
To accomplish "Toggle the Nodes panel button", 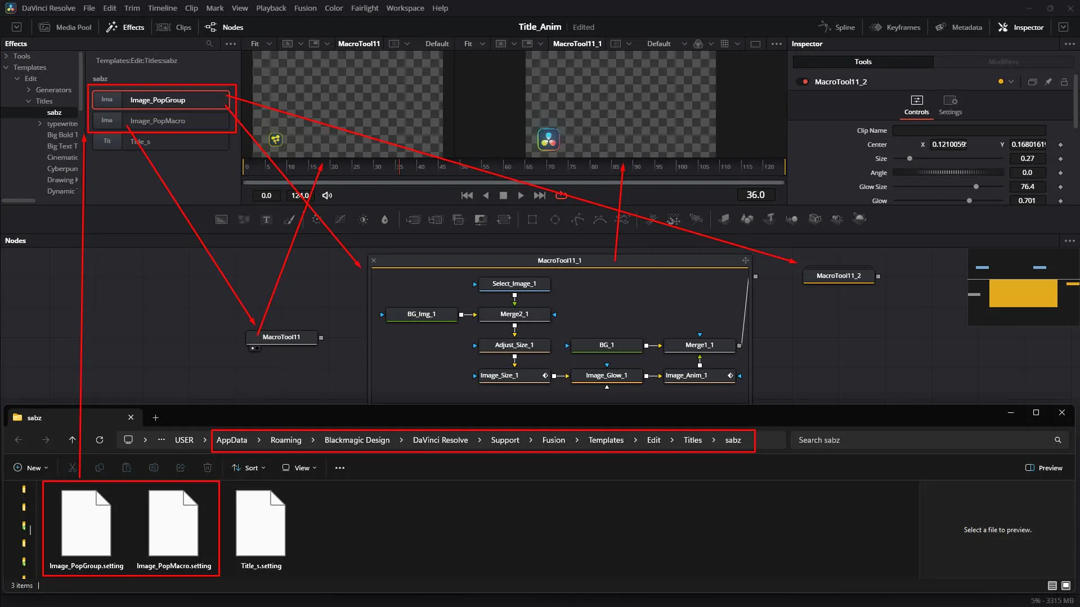I will click(224, 27).
